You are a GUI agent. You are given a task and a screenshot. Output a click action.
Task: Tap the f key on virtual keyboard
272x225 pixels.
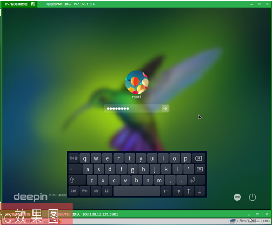tap(121, 169)
